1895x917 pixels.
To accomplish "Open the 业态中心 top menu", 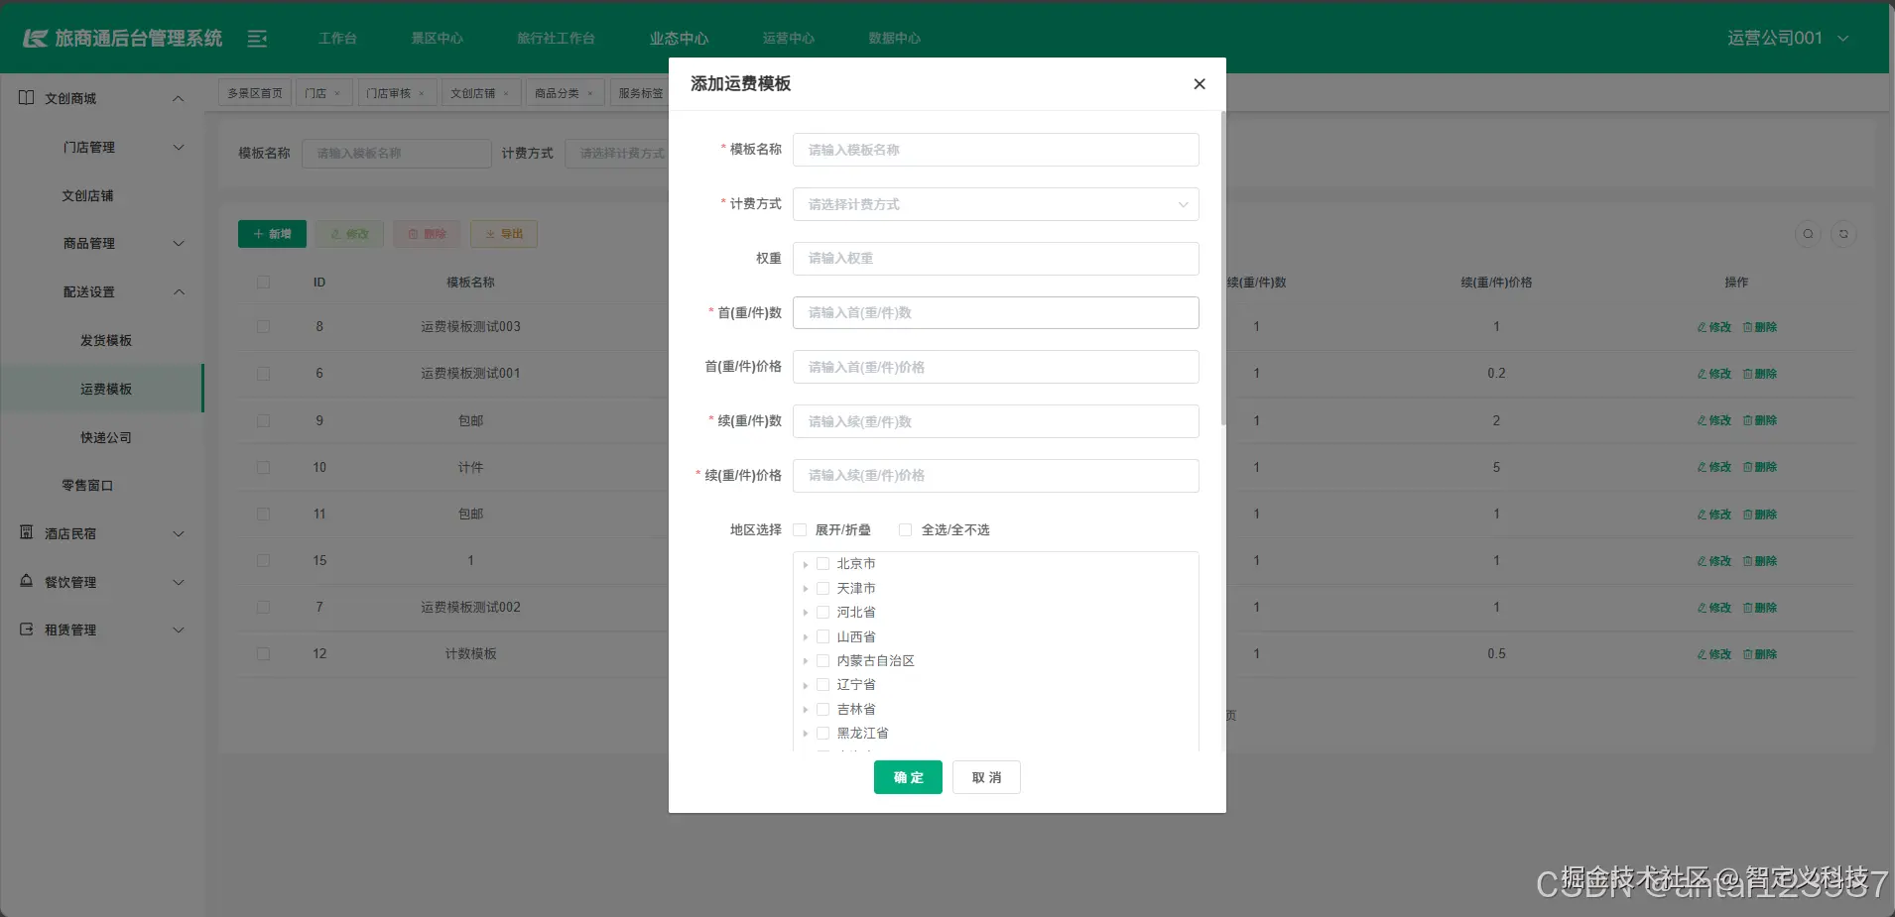I will 679,39.
